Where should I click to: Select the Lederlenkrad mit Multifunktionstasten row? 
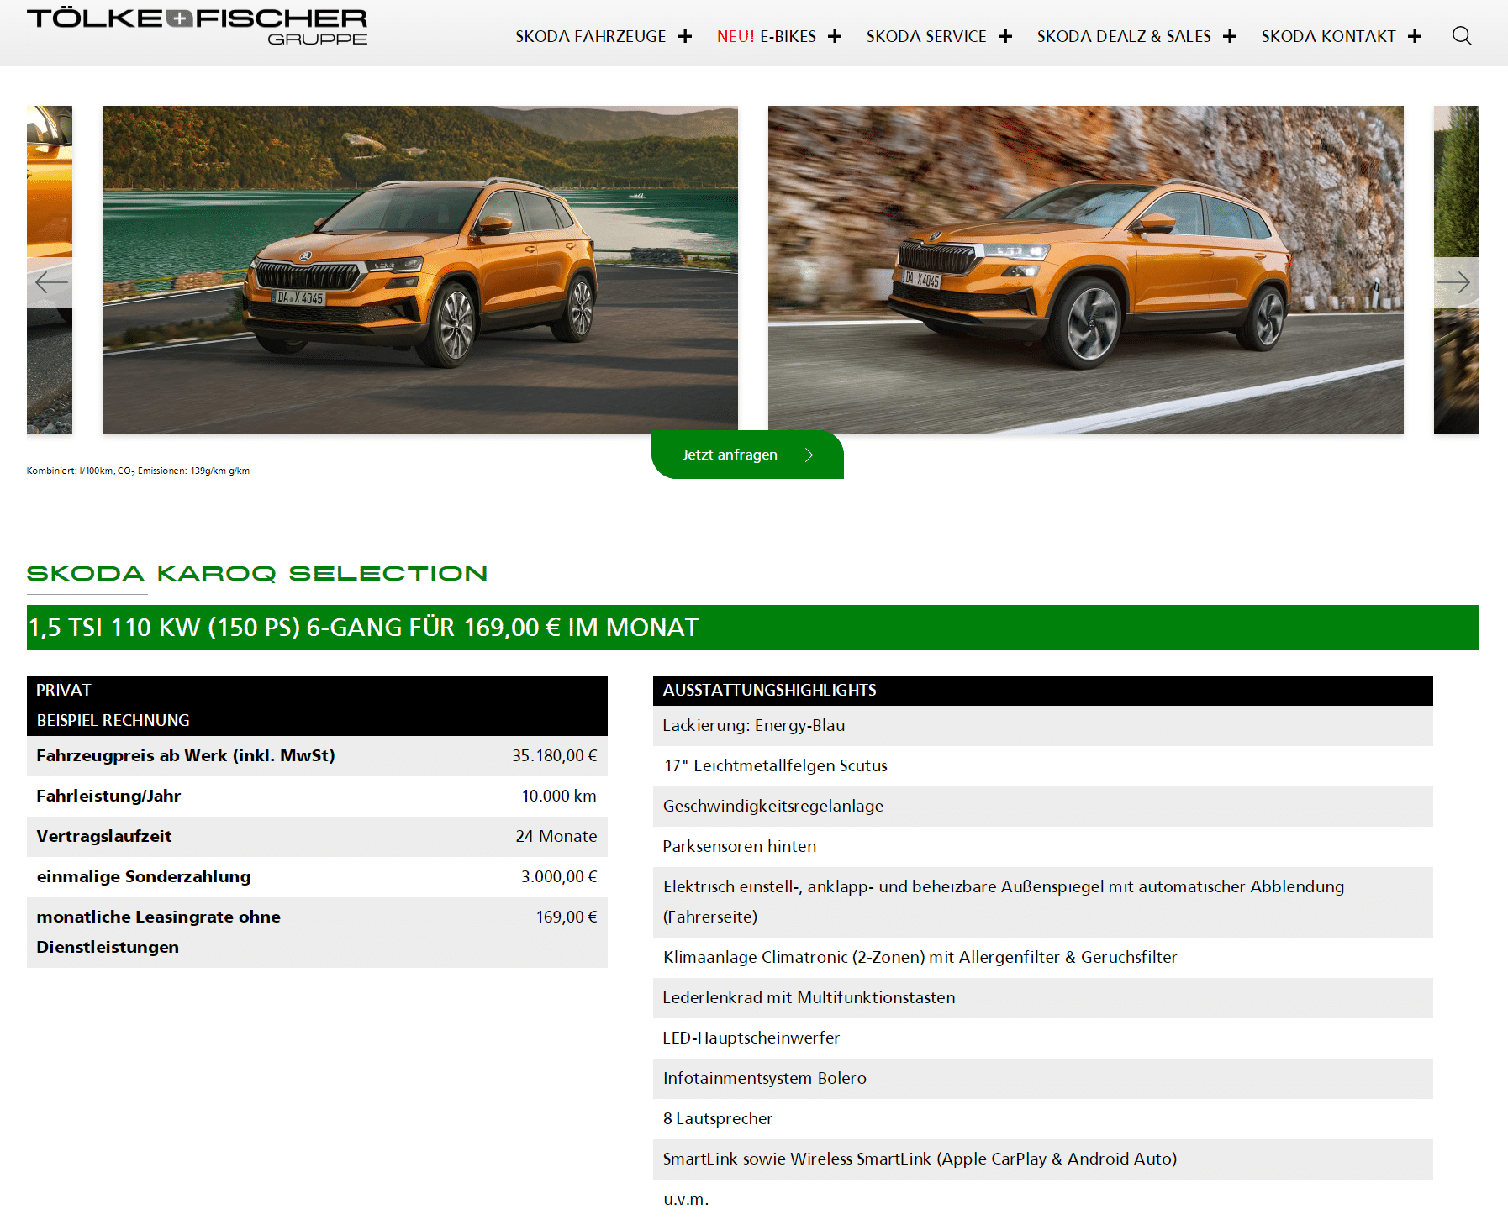(x=1043, y=997)
